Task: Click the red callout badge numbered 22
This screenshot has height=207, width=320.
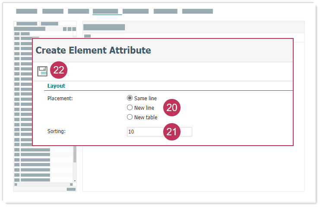Action: tap(59, 70)
